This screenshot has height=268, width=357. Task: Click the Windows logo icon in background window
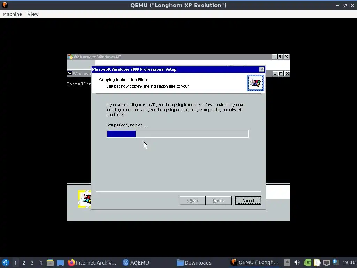84,199
